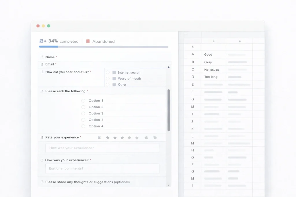The image size is (296, 197).
Task: Click the drag handle next to Email
Action: 42,64
